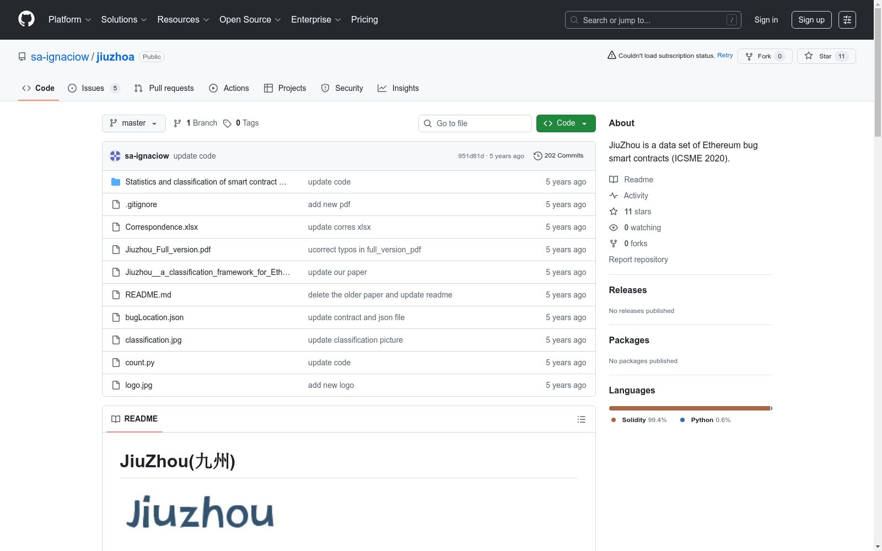
Task: Open the Actions tab
Action: coord(229,88)
